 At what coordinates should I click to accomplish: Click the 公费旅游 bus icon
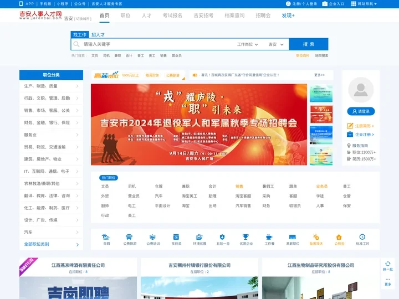coord(129,237)
